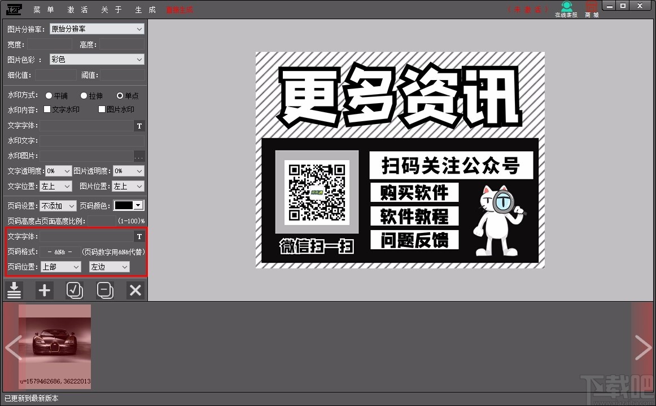This screenshot has height=406, width=656.
Task: Click the T button beside 文字字体
Action: coord(139,126)
